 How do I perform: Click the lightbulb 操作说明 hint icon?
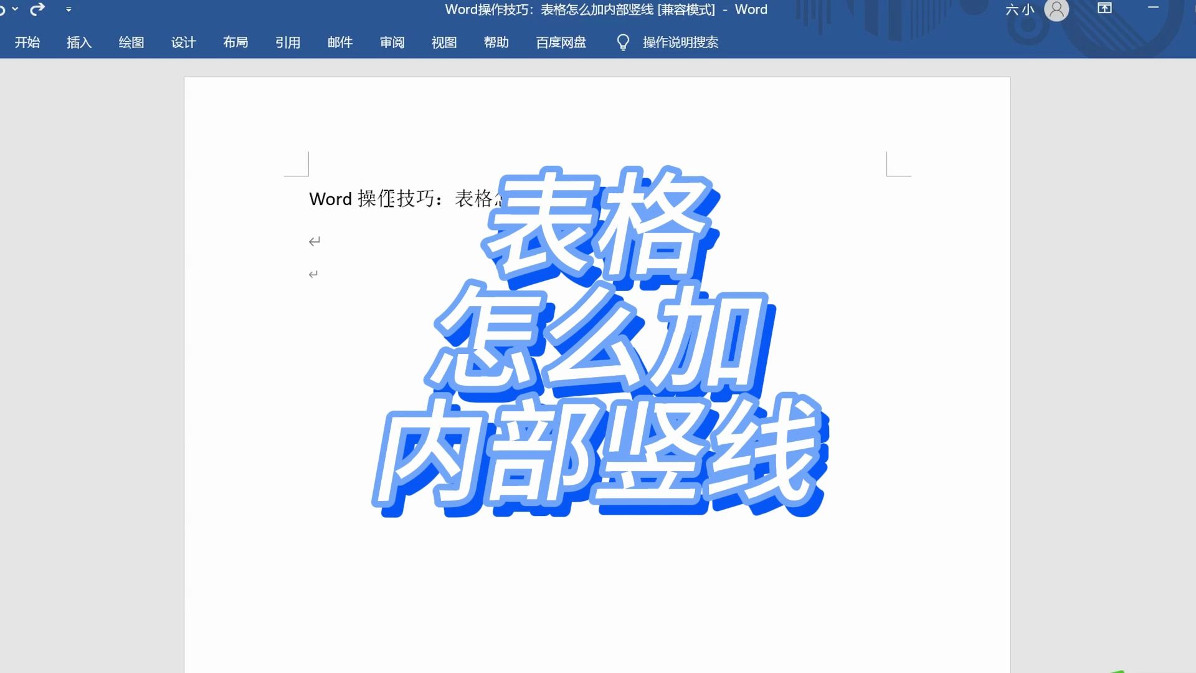point(623,42)
